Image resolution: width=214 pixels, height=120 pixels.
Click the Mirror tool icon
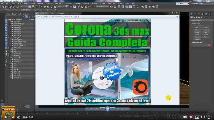coord(111,7)
